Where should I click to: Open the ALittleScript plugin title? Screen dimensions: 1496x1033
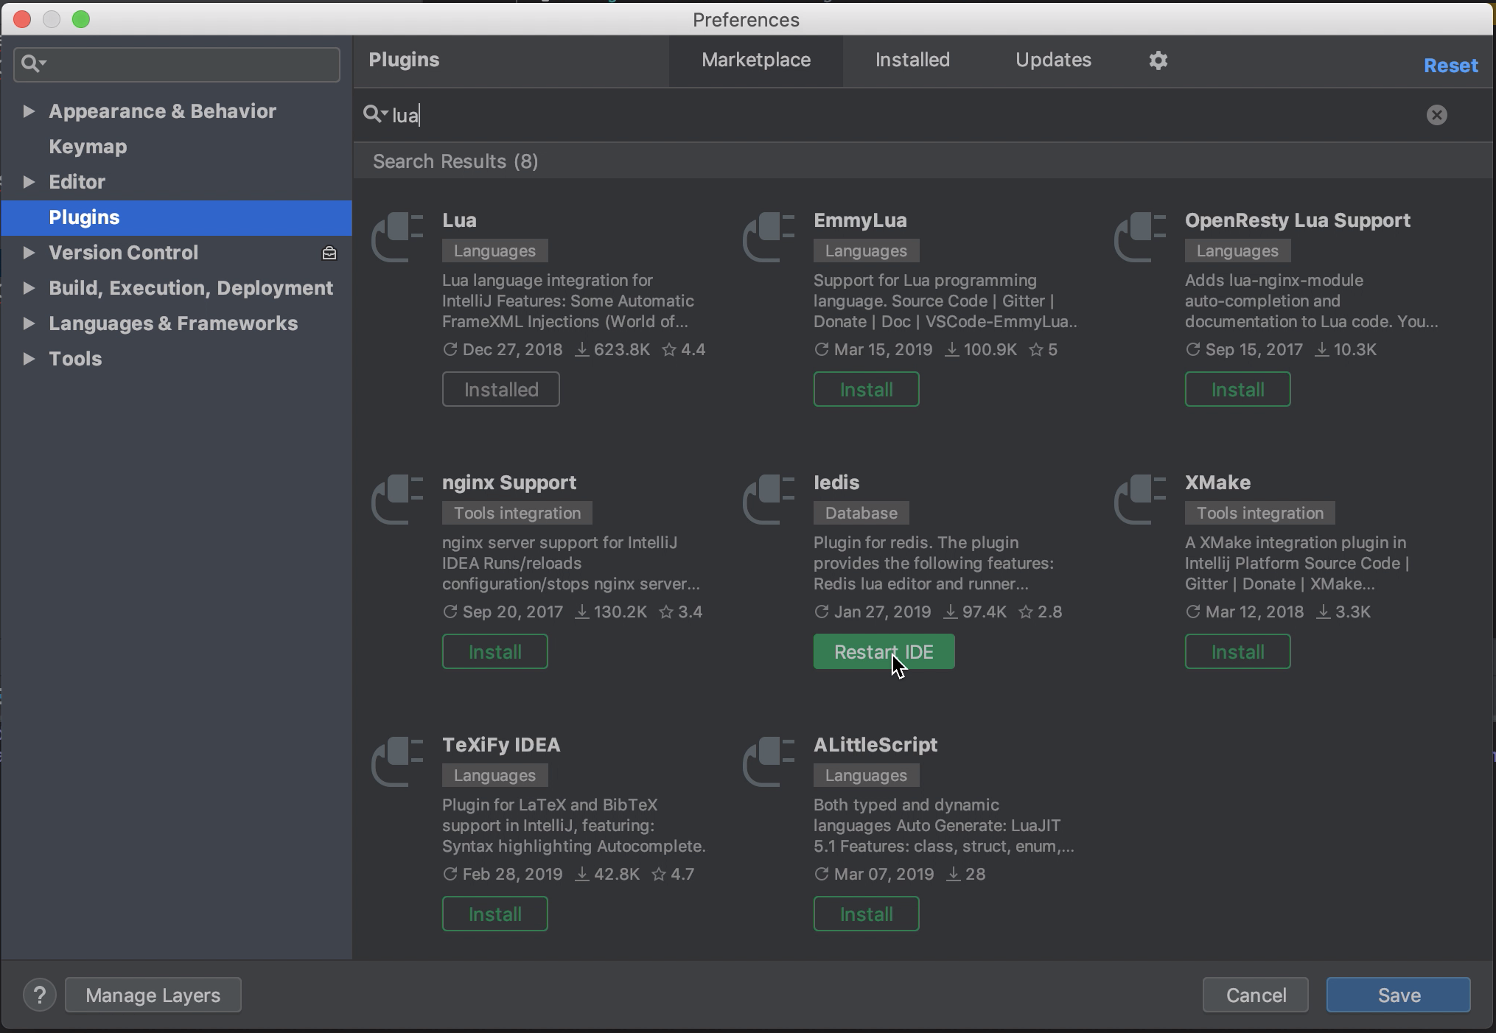[x=875, y=745]
